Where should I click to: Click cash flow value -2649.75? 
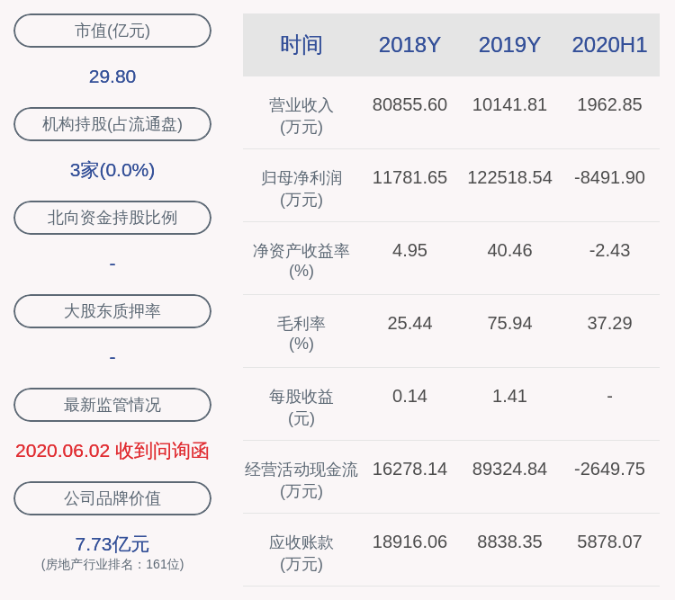tap(609, 469)
